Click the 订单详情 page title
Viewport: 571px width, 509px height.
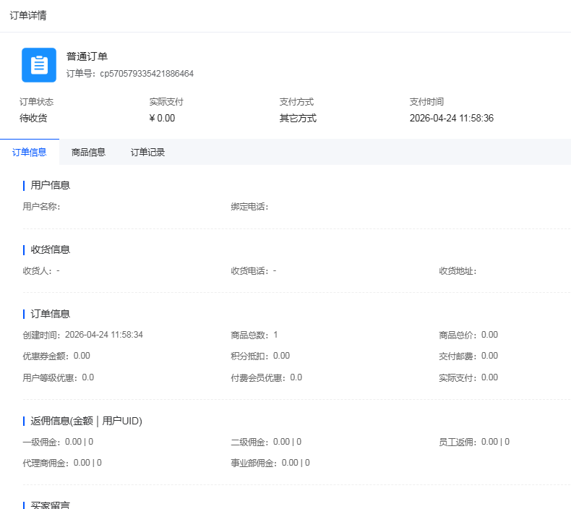tap(28, 16)
